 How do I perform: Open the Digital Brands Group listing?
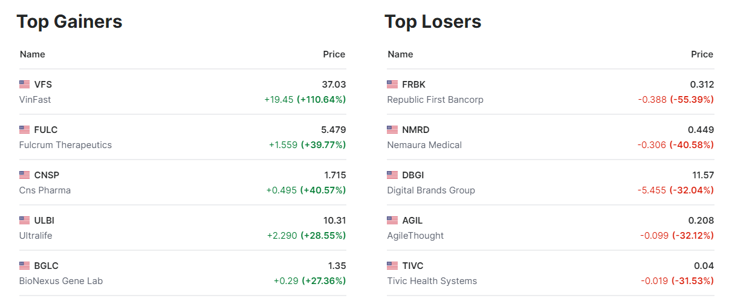click(x=431, y=190)
